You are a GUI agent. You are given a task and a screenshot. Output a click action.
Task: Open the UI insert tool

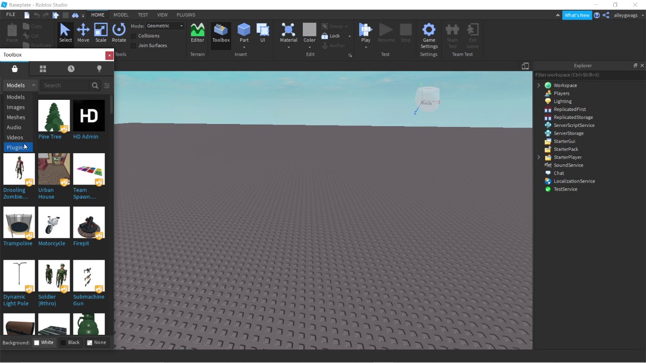coord(262,33)
